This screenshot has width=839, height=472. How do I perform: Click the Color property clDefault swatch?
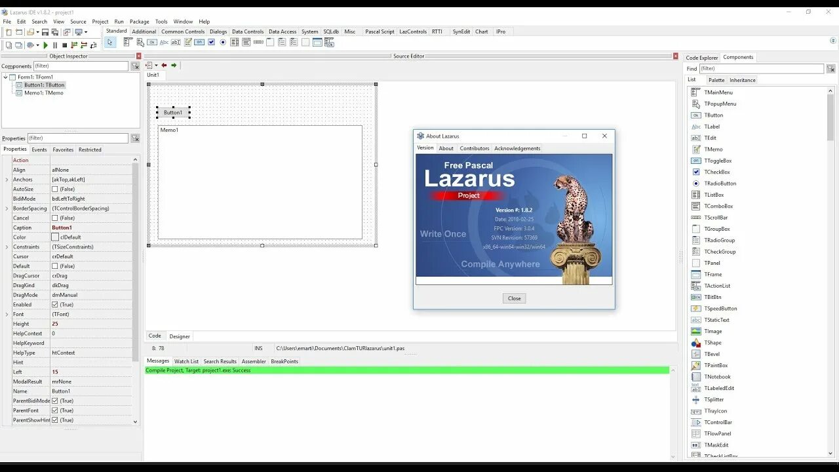point(55,237)
